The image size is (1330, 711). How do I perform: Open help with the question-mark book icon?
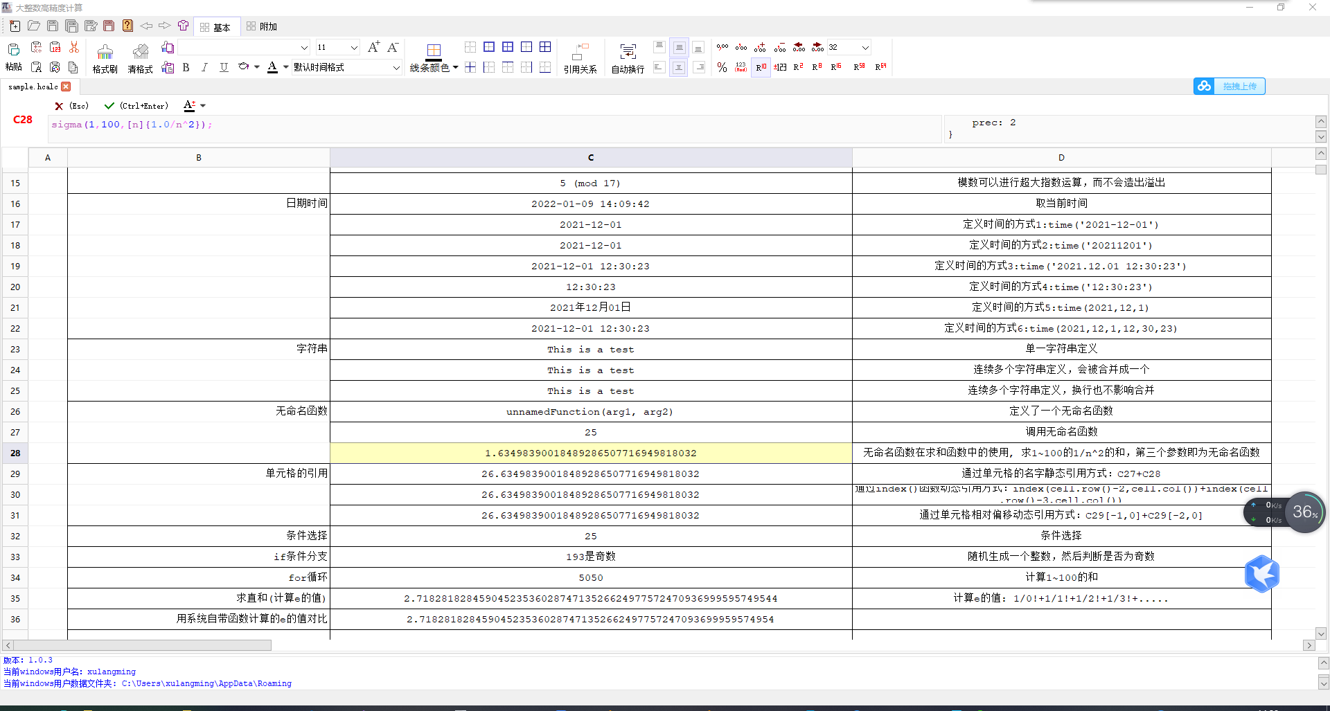click(127, 26)
